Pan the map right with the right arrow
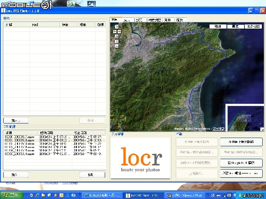The height and width of the screenshot is (199, 266). [x=119, y=32]
